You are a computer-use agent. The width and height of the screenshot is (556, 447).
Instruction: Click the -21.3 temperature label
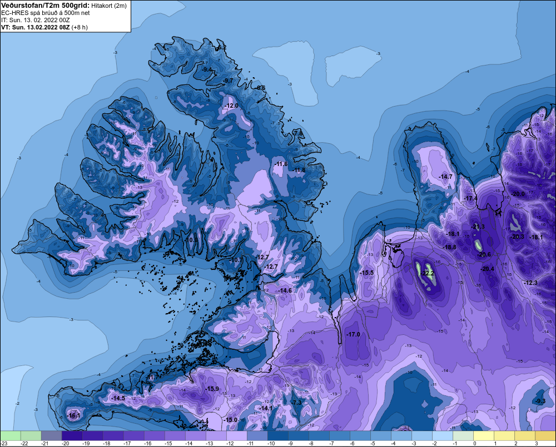(x=477, y=227)
